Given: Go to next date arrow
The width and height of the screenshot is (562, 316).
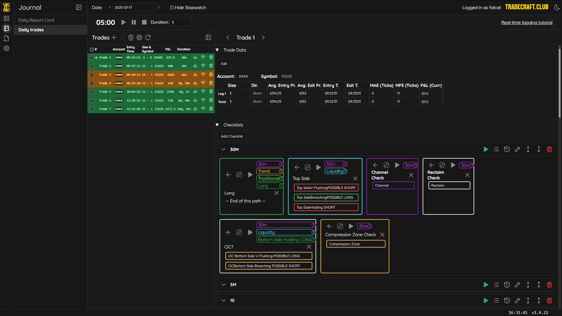Looking at the screenshot, I should 158,7.
